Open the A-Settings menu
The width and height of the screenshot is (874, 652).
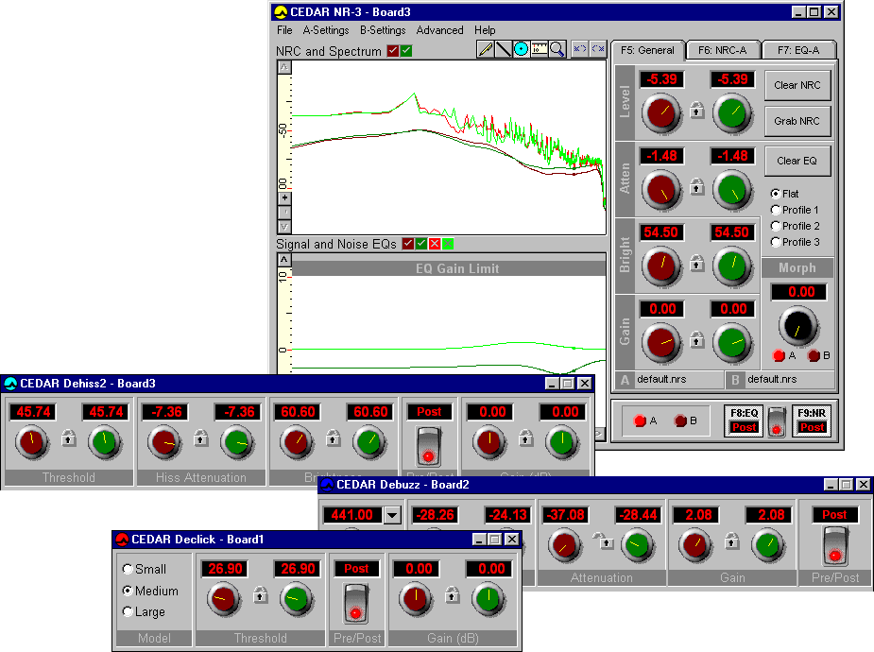tap(326, 30)
